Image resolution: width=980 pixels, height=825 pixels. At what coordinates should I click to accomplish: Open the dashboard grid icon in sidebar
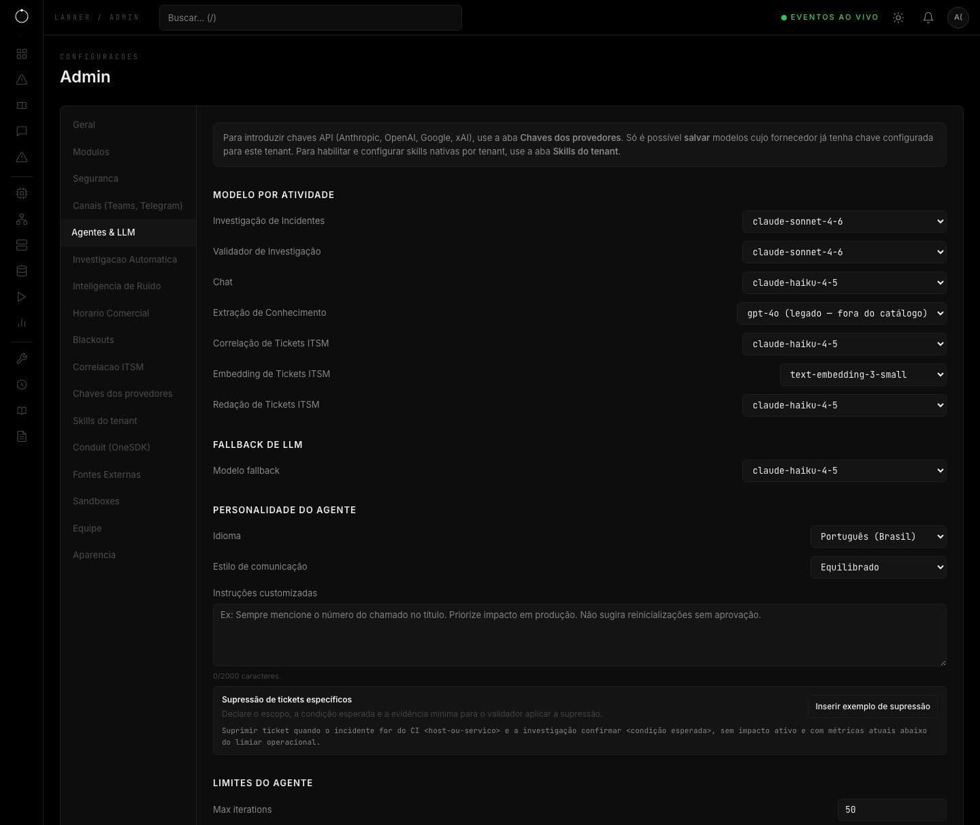(22, 54)
